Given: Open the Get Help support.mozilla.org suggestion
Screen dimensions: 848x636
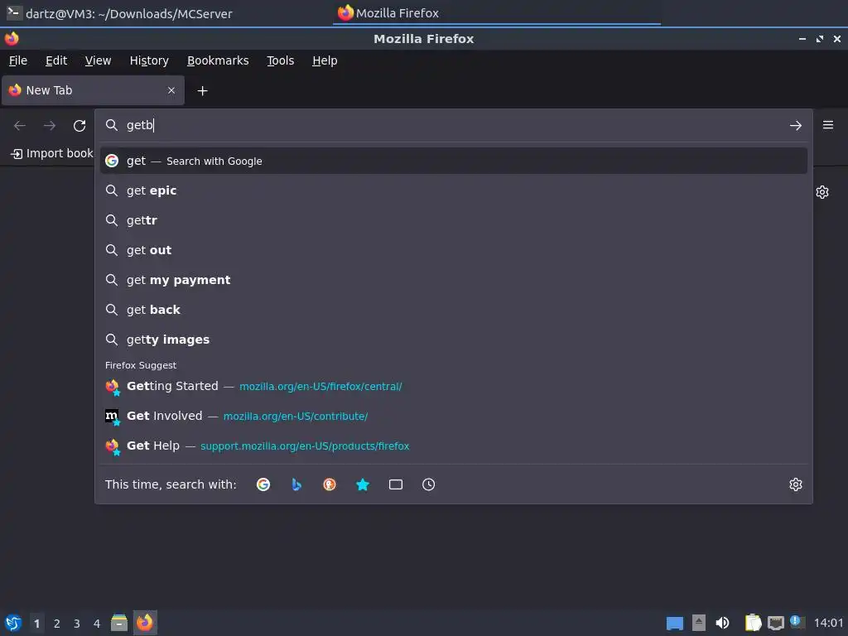Looking at the screenshot, I should (x=453, y=446).
